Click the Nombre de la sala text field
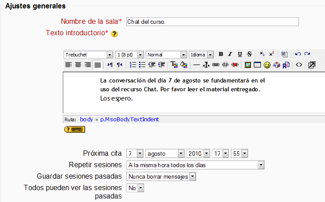 (212, 22)
